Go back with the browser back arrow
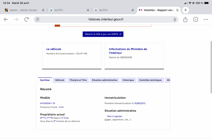 [6, 19]
